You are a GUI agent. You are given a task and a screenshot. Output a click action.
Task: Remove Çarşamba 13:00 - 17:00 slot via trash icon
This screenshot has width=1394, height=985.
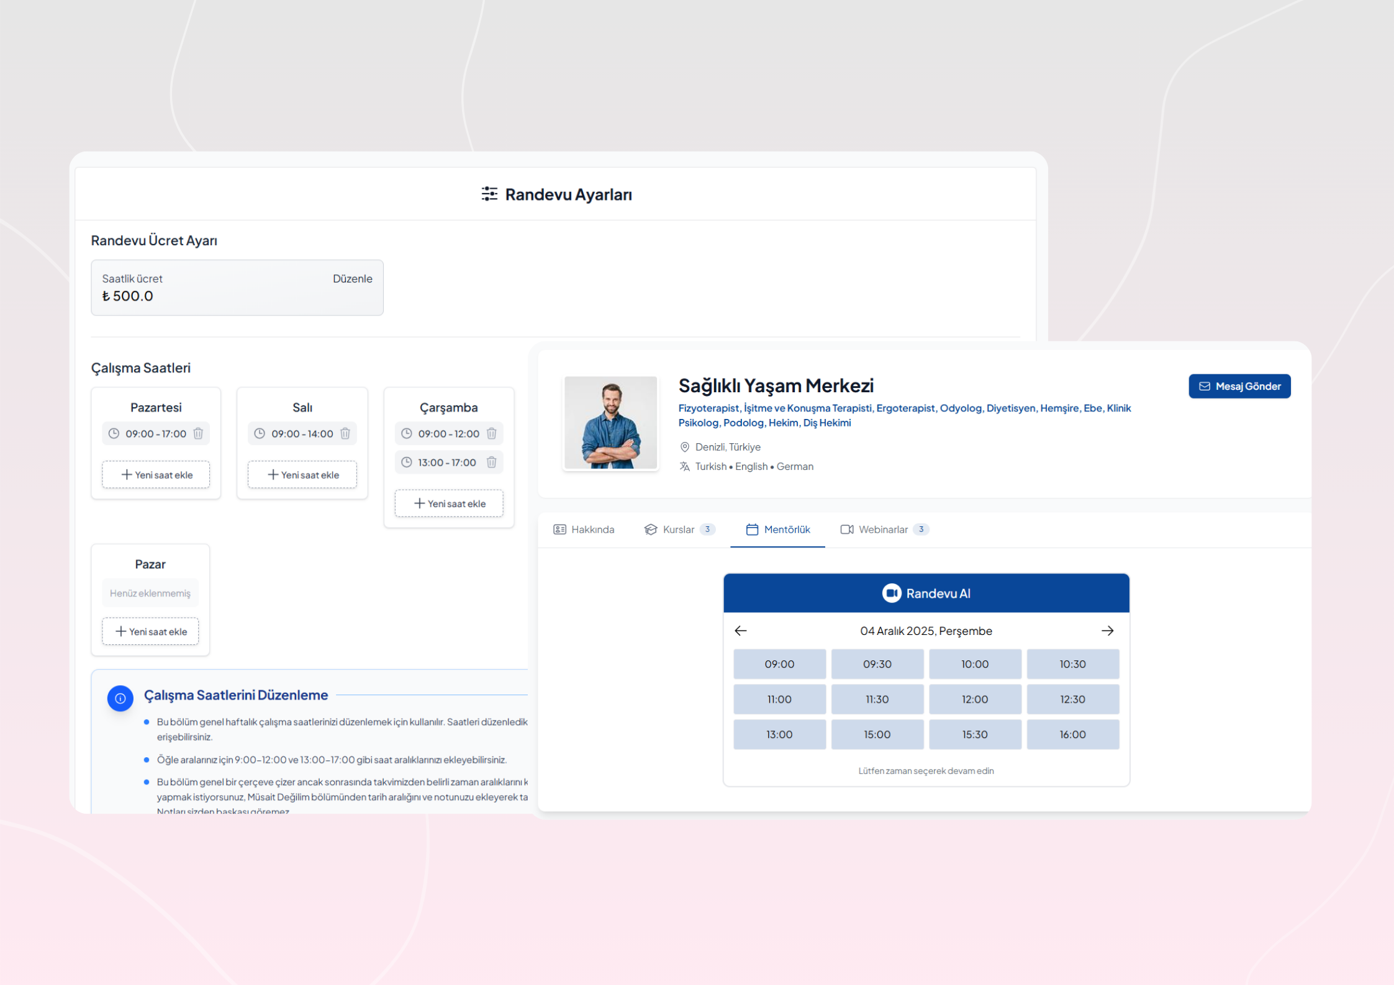[491, 462]
